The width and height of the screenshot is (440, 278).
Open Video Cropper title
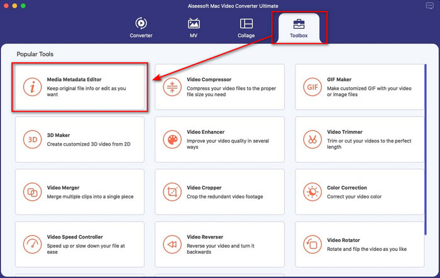(204, 188)
